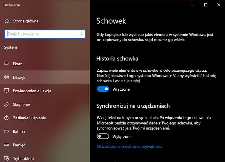Enable the Synchronizuj na urządzeniach toggle

point(103,136)
